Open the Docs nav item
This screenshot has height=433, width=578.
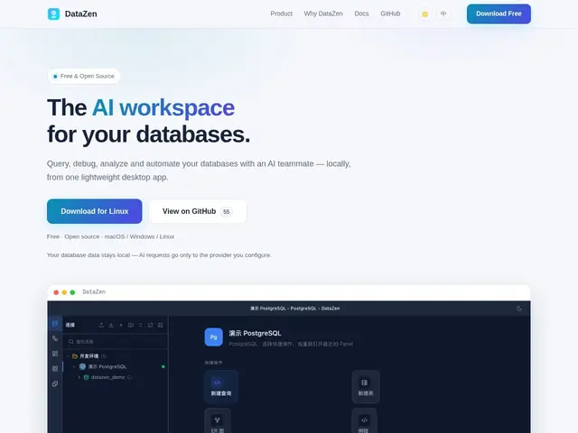point(361,14)
